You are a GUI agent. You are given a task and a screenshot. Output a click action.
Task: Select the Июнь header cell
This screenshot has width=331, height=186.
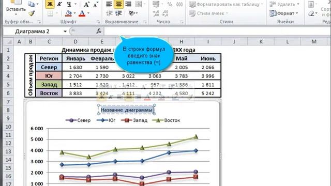208,58
